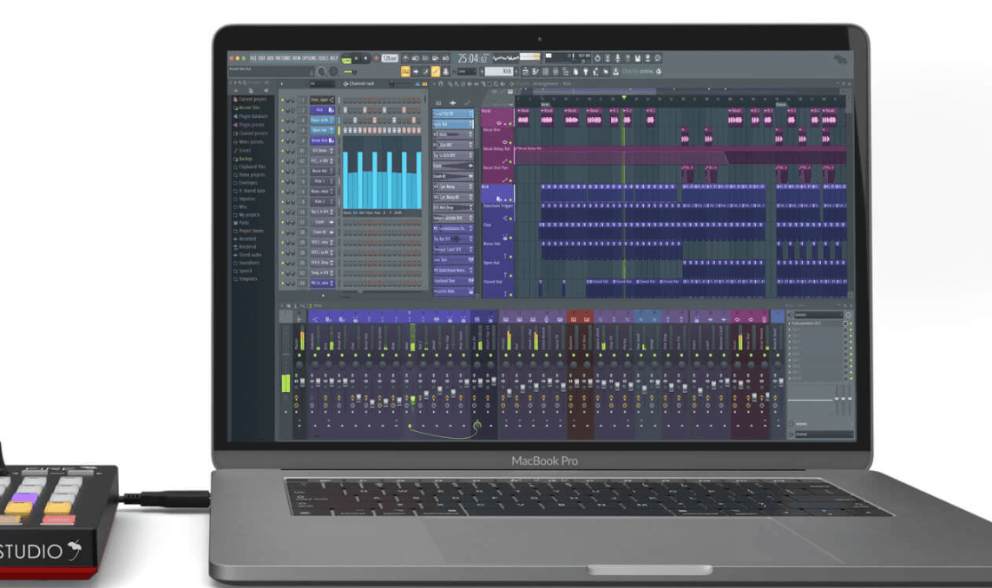Expand 'Mixer presets' folder in browser
992x588 pixels.
coord(248,141)
